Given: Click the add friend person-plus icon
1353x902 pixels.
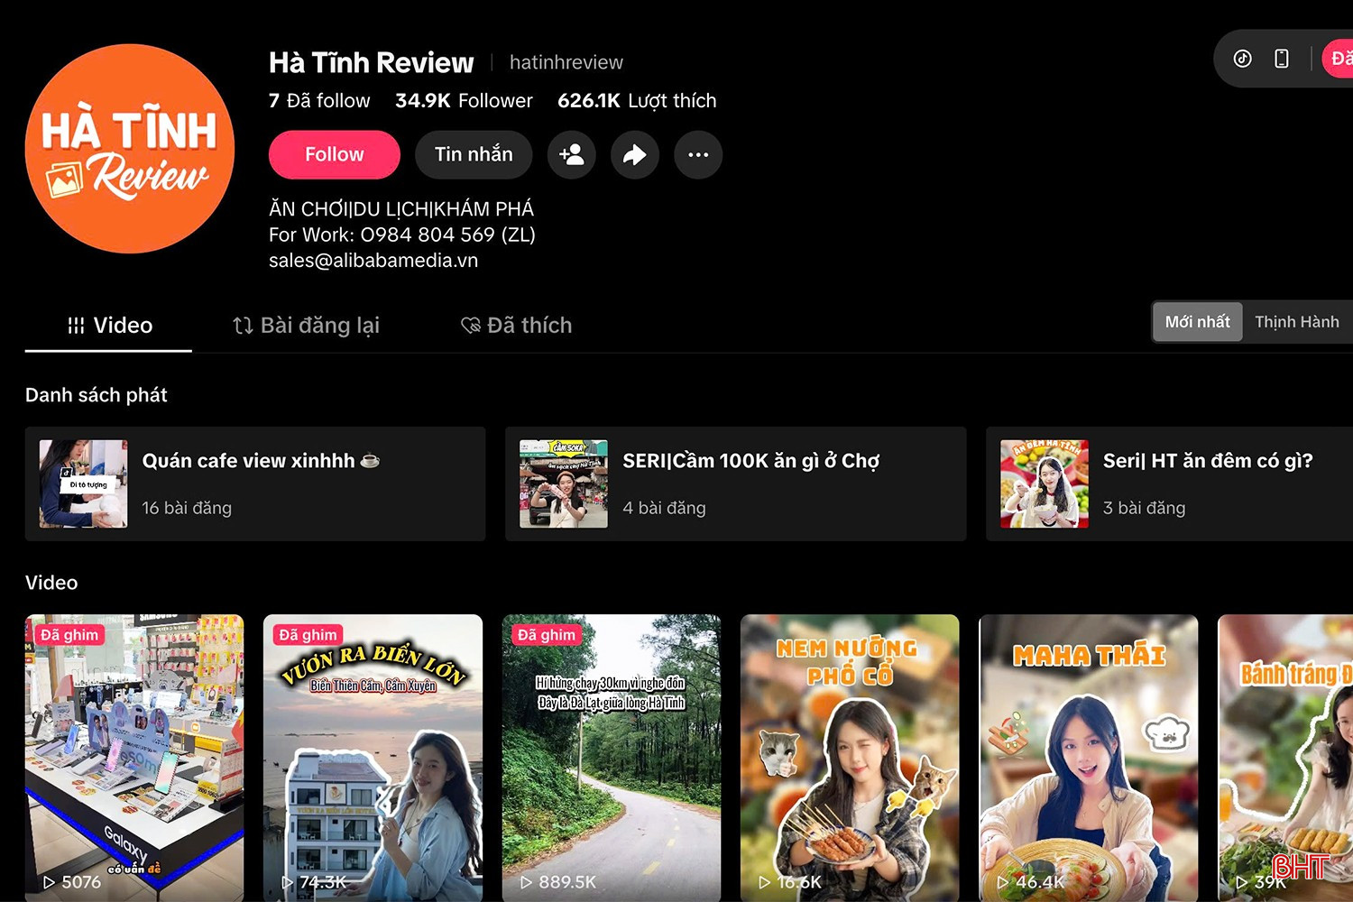Looking at the screenshot, I should pos(572,155).
